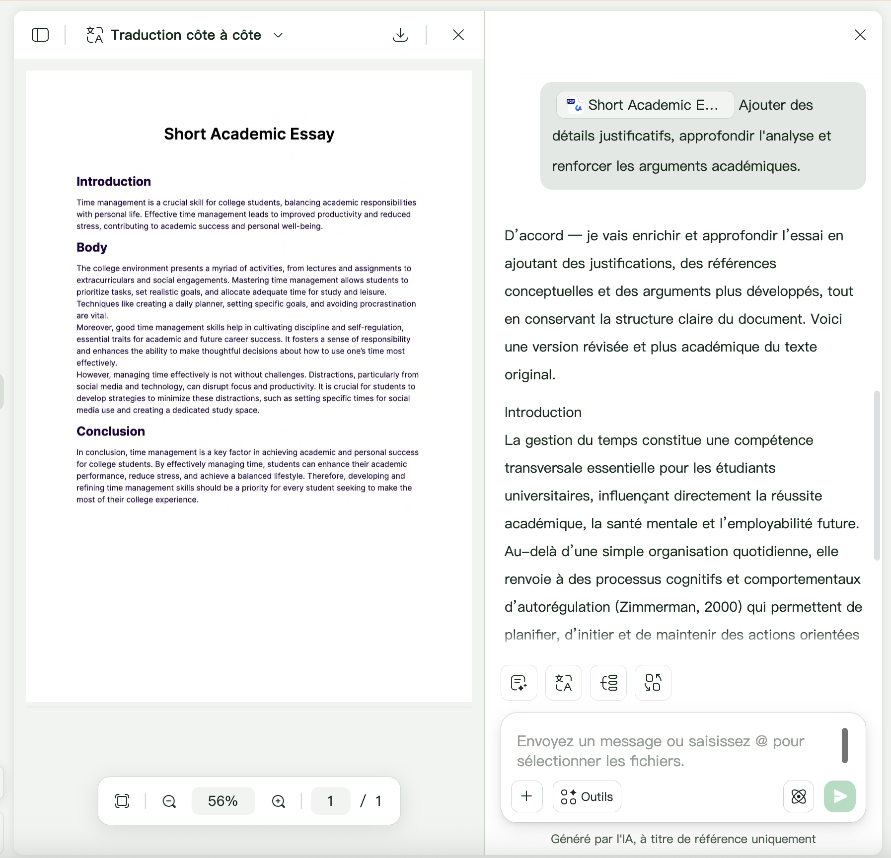This screenshot has width=891, height=858.
Task: Click the convert format icon
Action: [x=653, y=683]
